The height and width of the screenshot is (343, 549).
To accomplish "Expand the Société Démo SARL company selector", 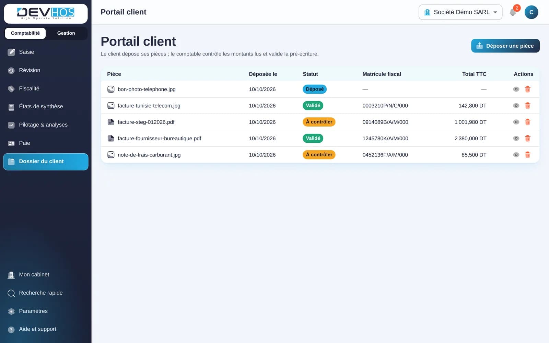I will point(460,12).
